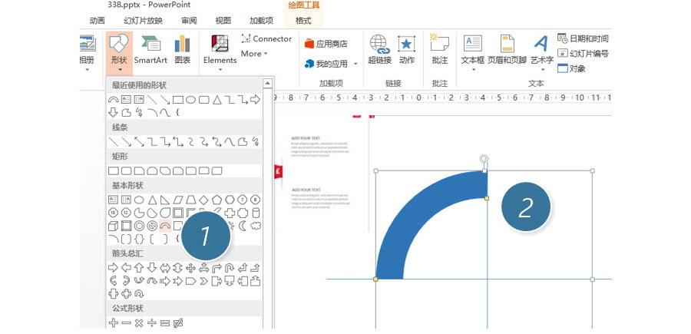Screen dimensions: 691x334
Task: Expand the Elements dropdown
Action: point(220,69)
